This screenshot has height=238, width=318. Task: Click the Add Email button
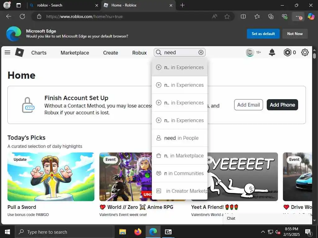pyautogui.click(x=248, y=105)
